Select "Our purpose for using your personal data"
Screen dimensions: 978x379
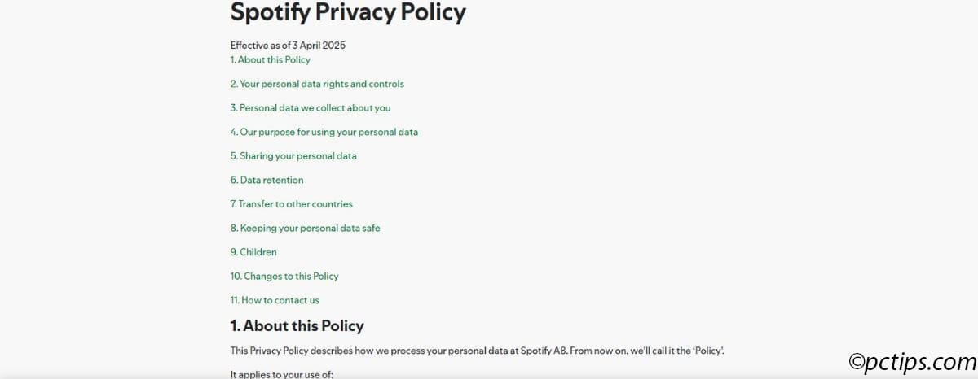(324, 132)
